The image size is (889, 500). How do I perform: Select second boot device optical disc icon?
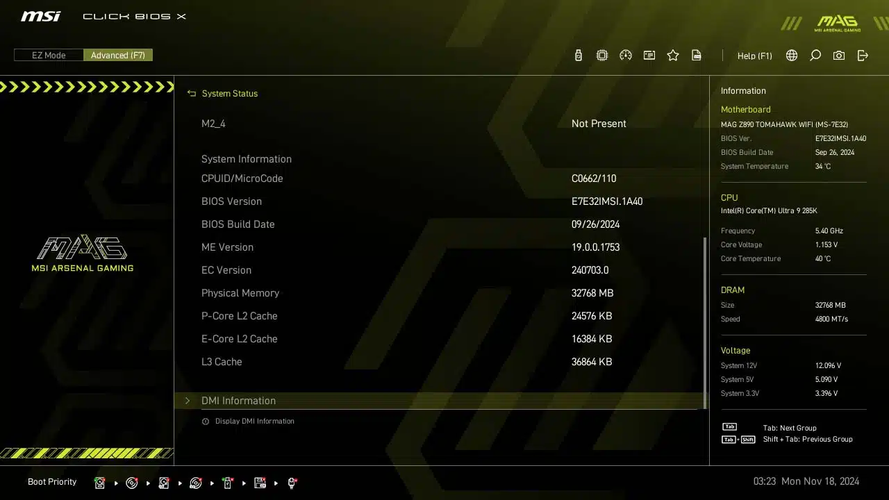[x=132, y=483]
